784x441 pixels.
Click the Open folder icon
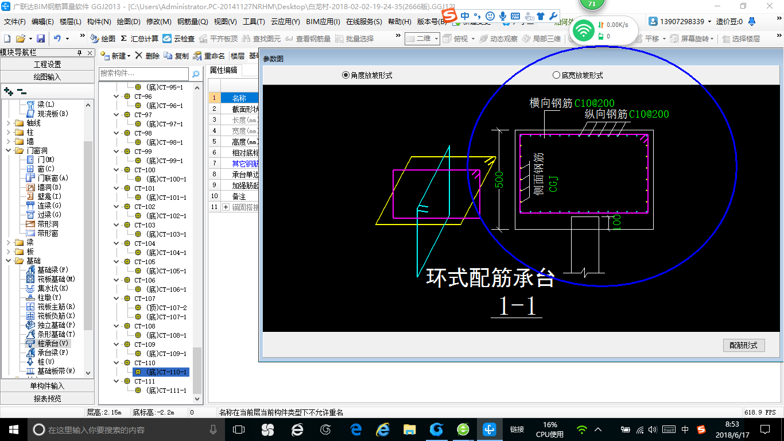(20, 38)
